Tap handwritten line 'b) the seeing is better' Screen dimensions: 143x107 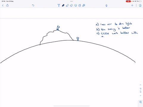(113, 29)
